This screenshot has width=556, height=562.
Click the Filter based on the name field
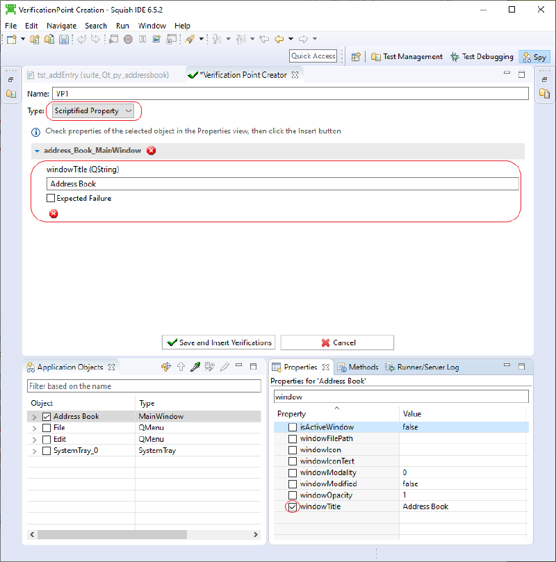pos(144,386)
